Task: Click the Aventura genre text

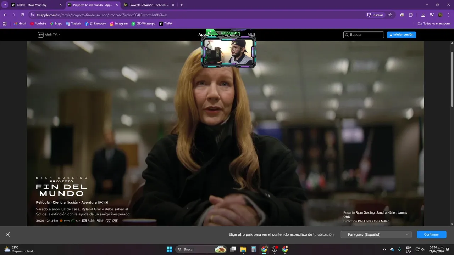Action: (89, 202)
